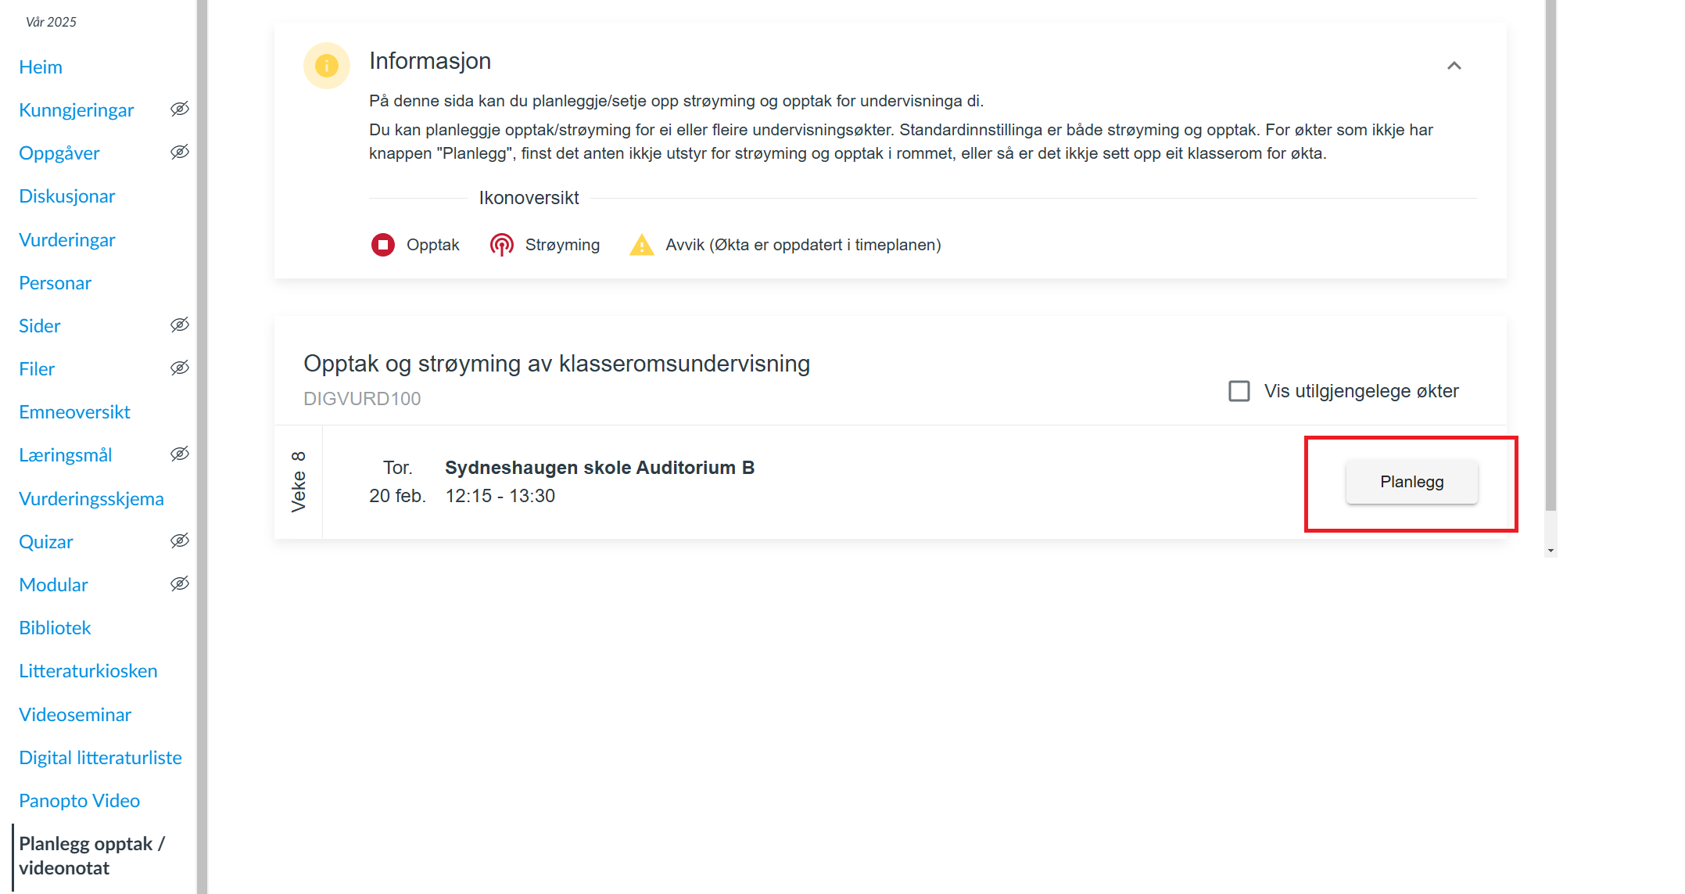Enable Vis utilgjengelege økter checkbox
The image size is (1685, 894).
[1239, 391]
